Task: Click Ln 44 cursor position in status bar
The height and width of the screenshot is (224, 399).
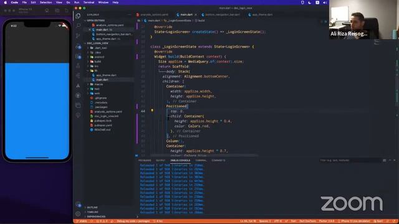Action: (x=248, y=222)
